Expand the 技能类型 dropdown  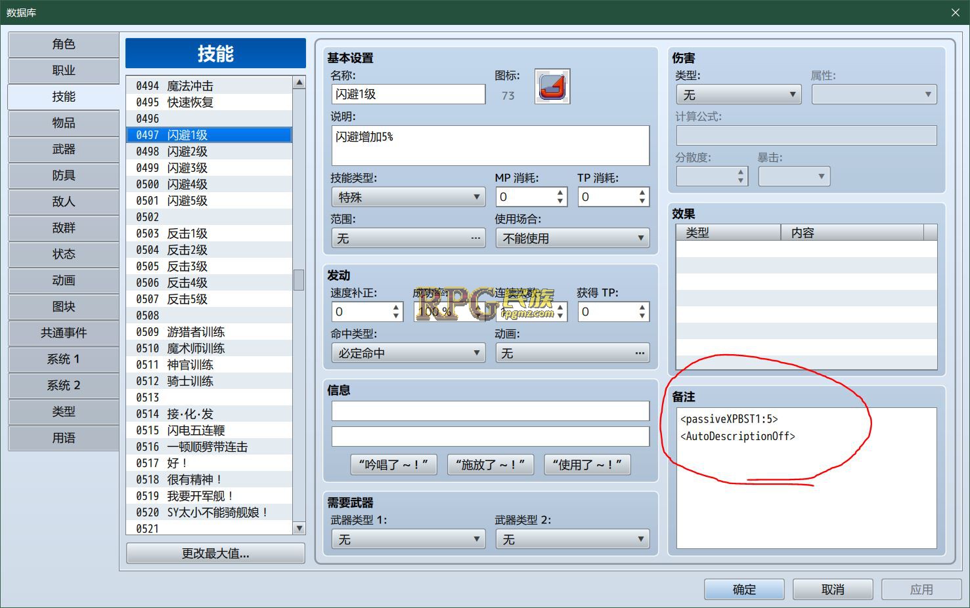click(x=408, y=197)
